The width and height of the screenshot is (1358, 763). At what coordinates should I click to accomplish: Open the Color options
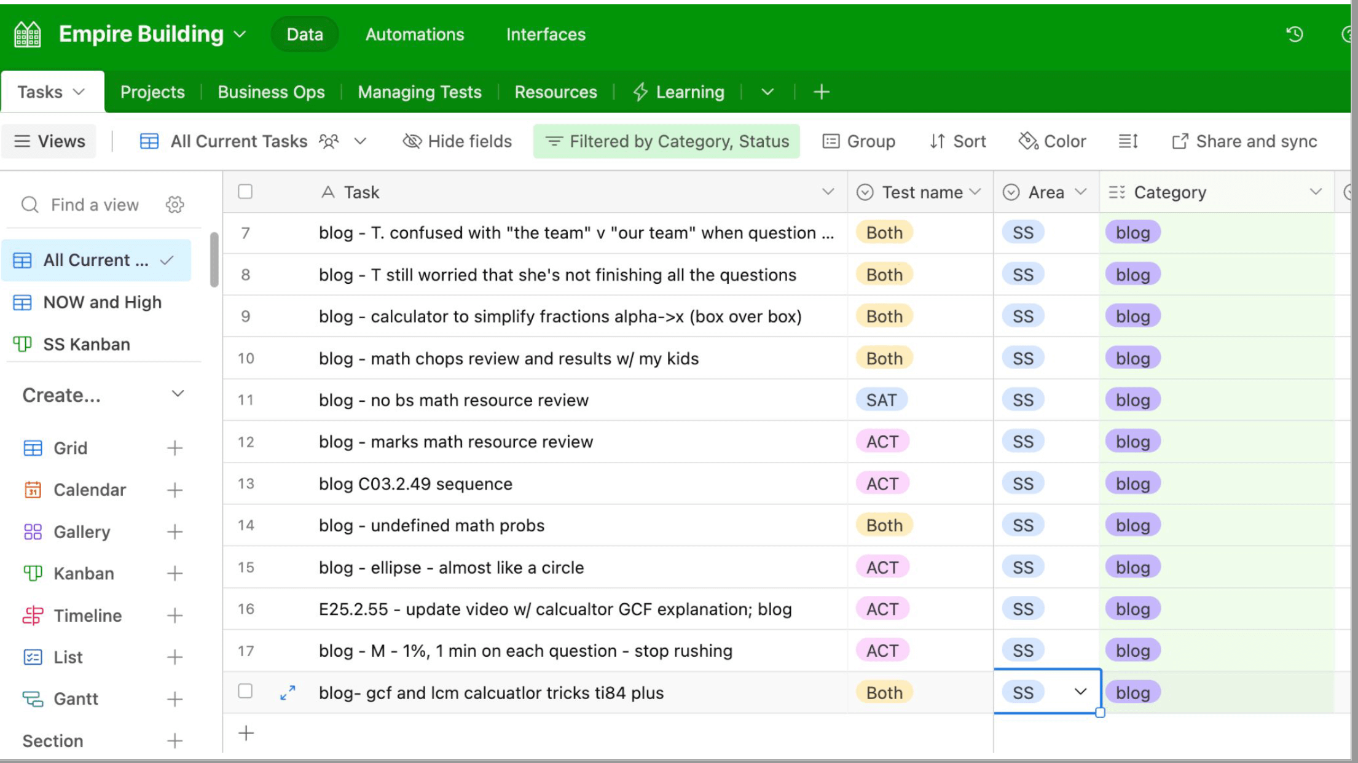[1052, 141]
